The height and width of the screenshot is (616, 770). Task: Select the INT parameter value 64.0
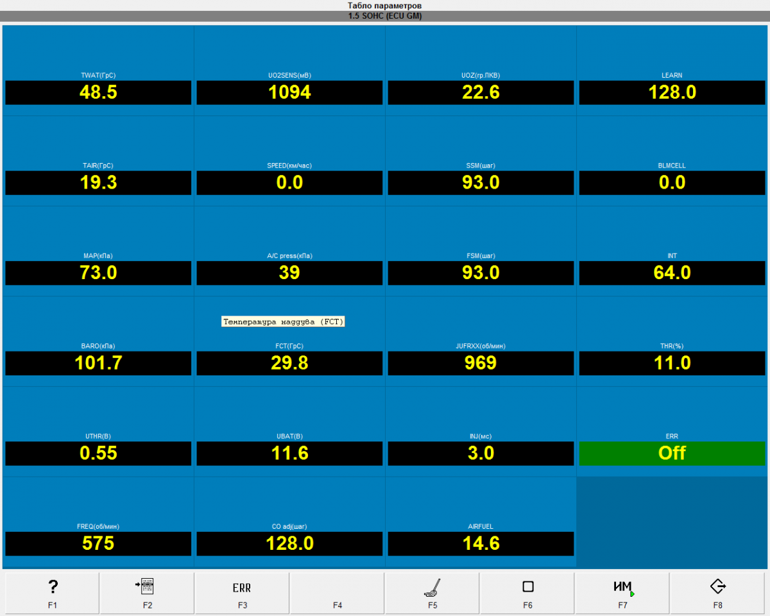(672, 273)
